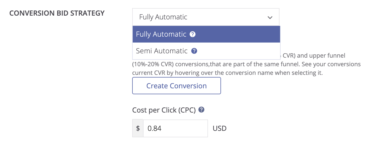Viewport: 377px width, 147px height.
Task: Open the Cost per Click help tooltip icon
Action: point(201,110)
